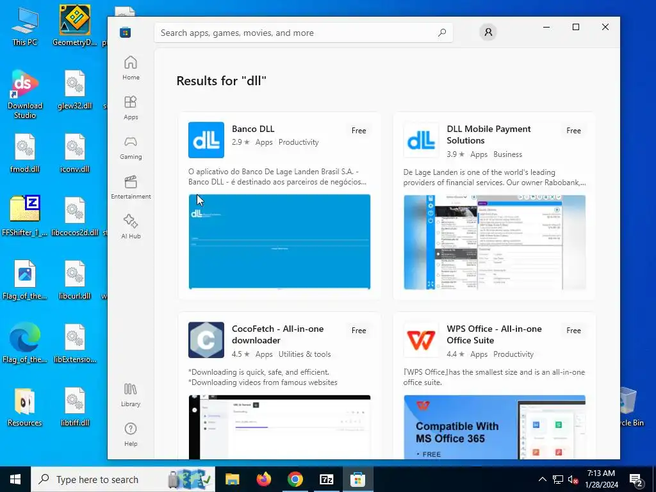Click the Free button for CocoFetch
Image resolution: width=656 pixels, height=492 pixels.
[359, 331]
